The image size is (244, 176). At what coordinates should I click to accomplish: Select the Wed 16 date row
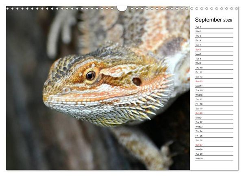pos(214,95)
